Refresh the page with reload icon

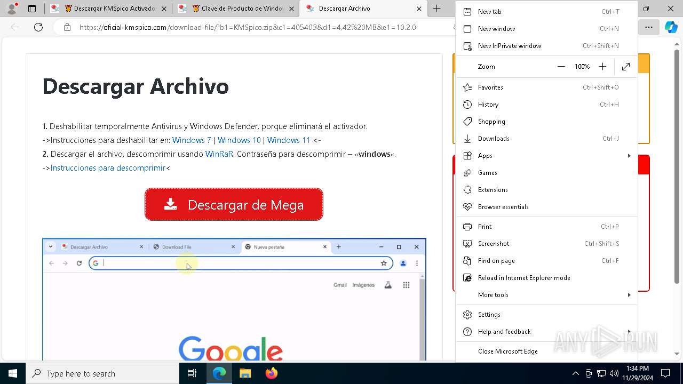[38, 27]
